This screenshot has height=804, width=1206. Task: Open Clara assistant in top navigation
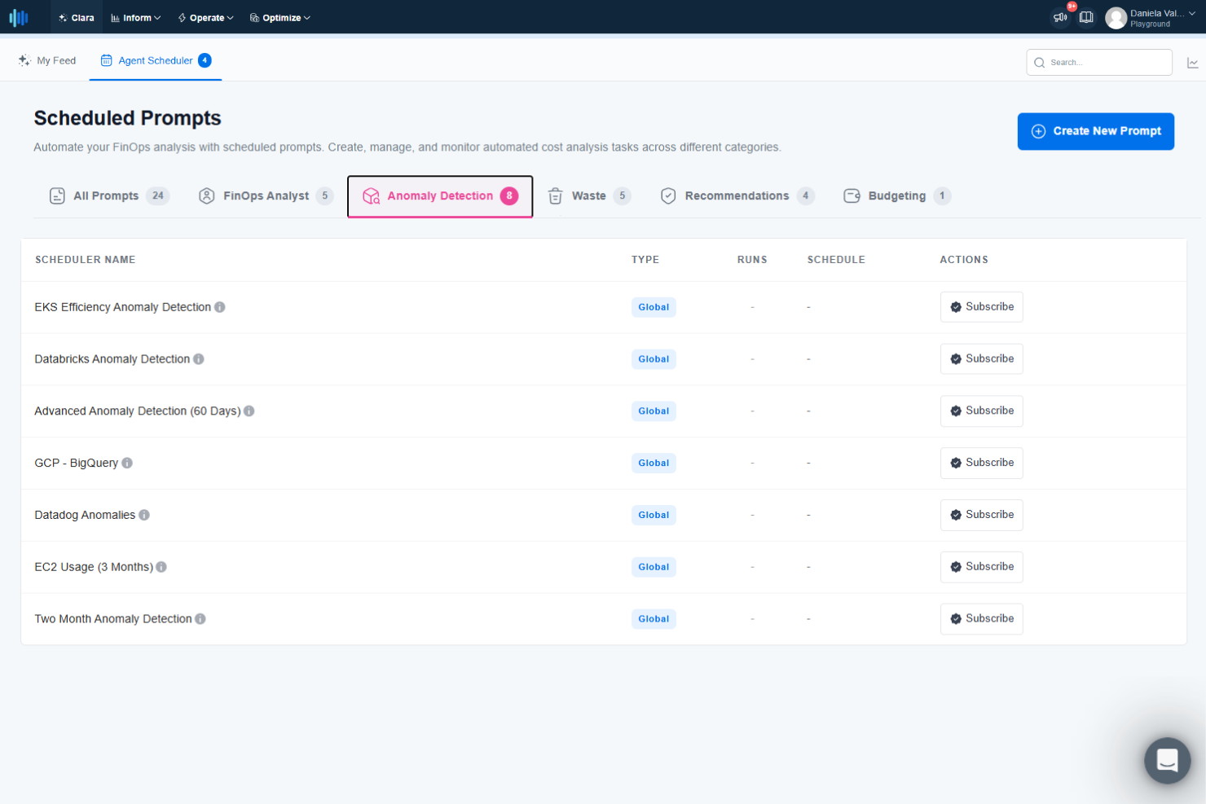tap(77, 18)
